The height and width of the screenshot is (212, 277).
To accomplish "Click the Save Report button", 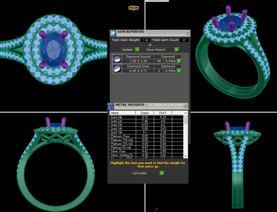I will [x=162, y=50].
